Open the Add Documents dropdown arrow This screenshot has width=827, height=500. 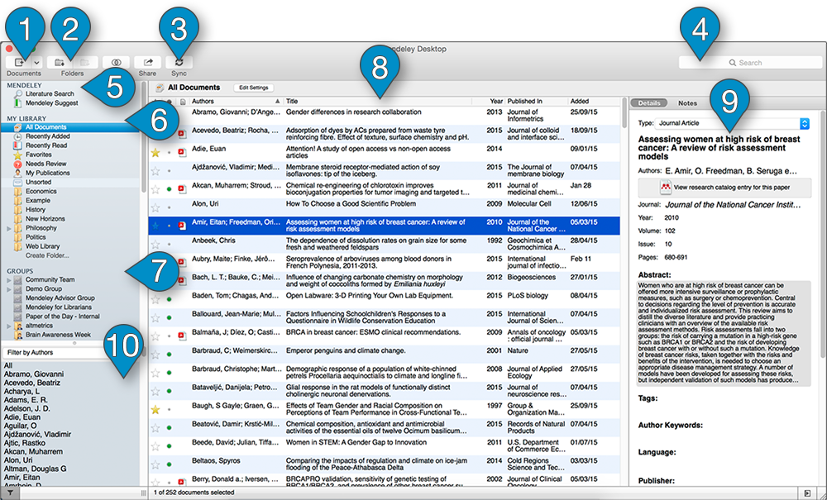tap(37, 62)
